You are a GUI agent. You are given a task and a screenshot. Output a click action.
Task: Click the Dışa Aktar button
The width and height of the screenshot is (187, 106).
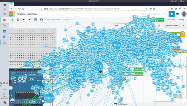170,20
